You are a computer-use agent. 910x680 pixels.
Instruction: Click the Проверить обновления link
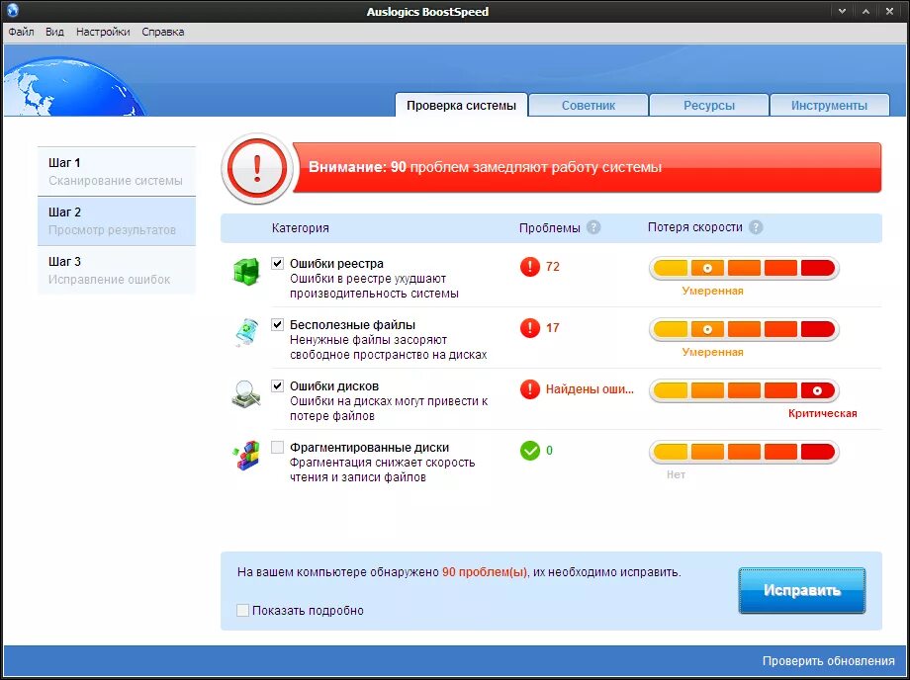click(x=828, y=659)
